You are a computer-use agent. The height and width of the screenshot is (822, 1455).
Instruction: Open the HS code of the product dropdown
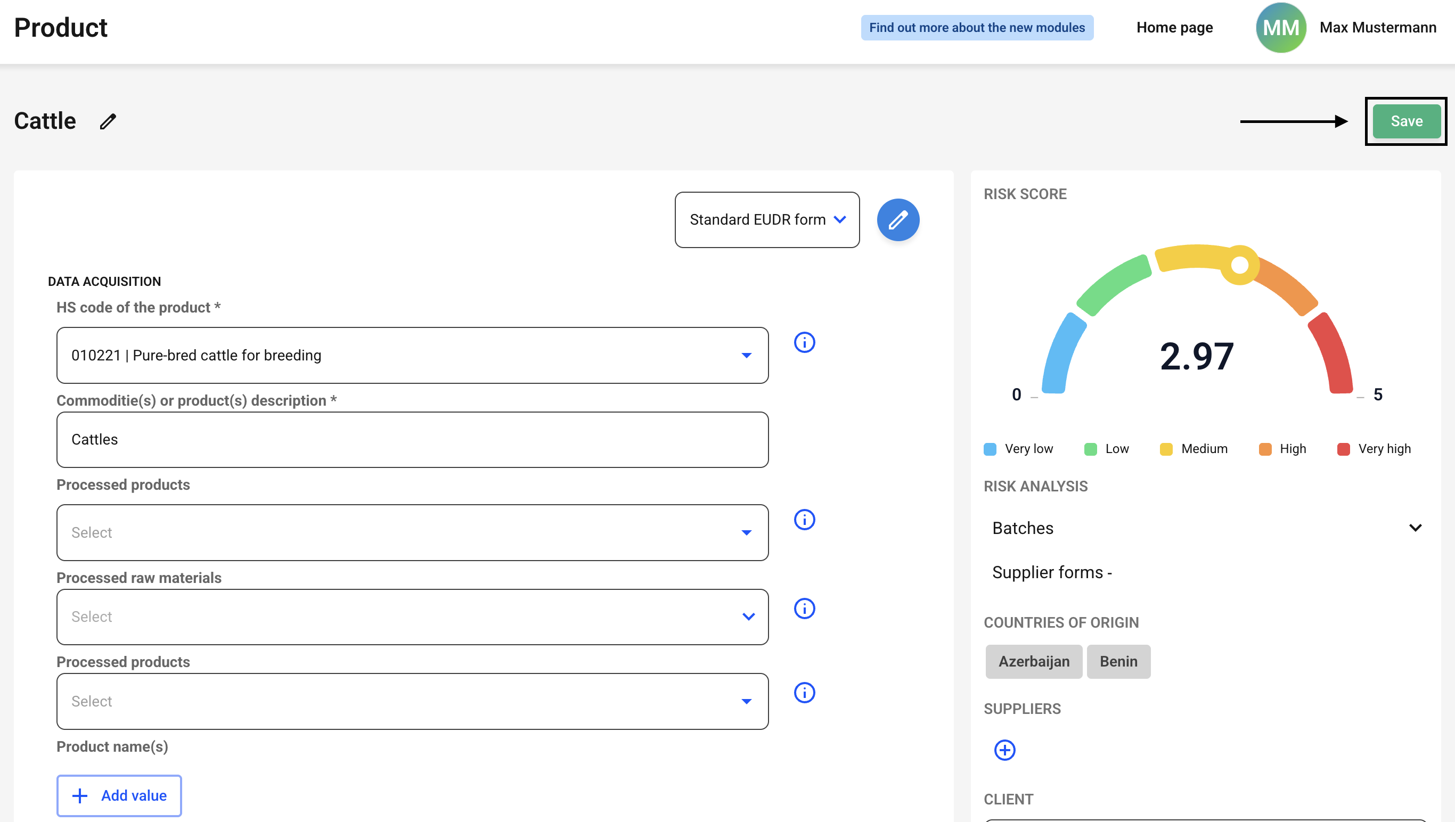point(412,355)
